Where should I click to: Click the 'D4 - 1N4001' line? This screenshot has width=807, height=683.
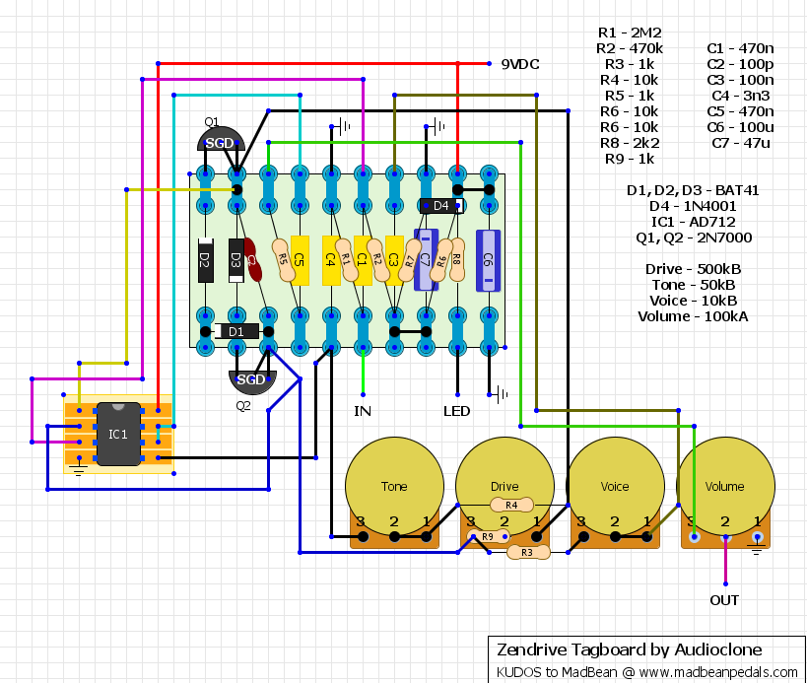[x=693, y=206]
